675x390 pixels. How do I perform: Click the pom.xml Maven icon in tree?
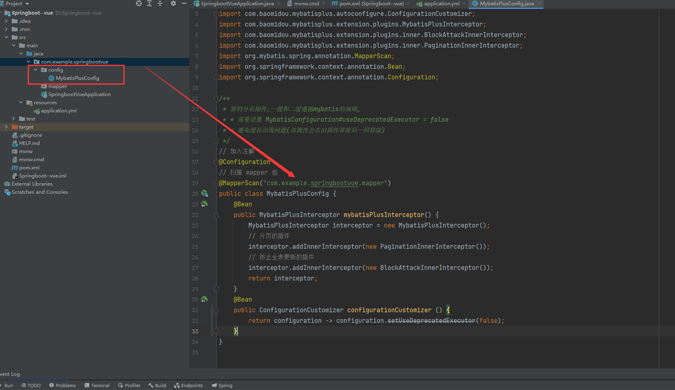click(x=15, y=168)
